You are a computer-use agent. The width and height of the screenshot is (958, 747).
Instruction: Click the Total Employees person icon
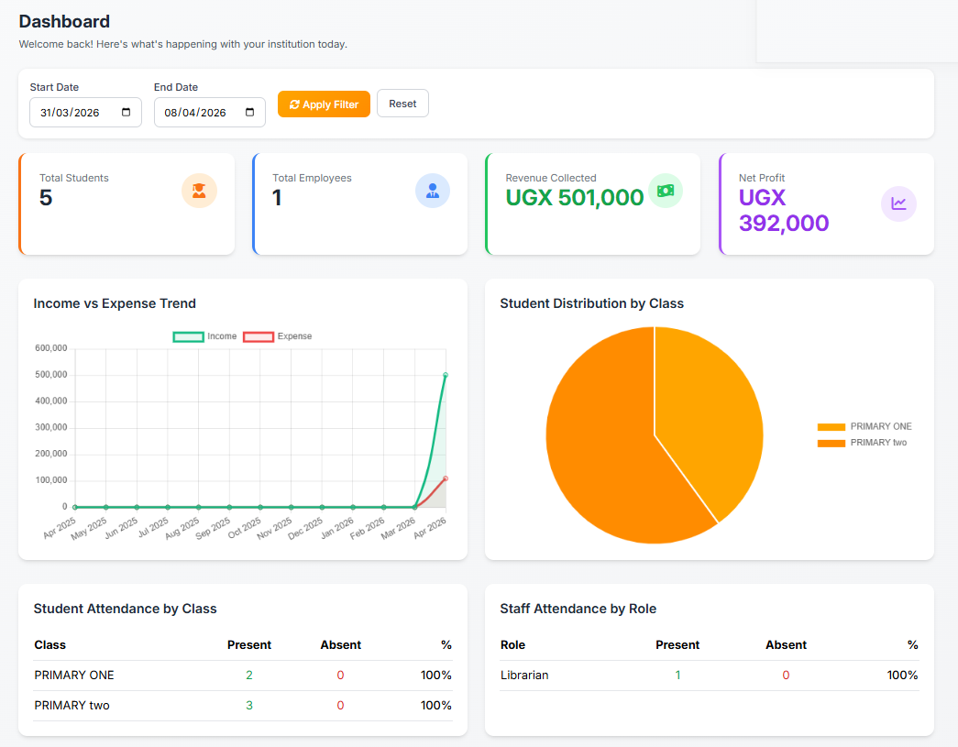coord(432,190)
